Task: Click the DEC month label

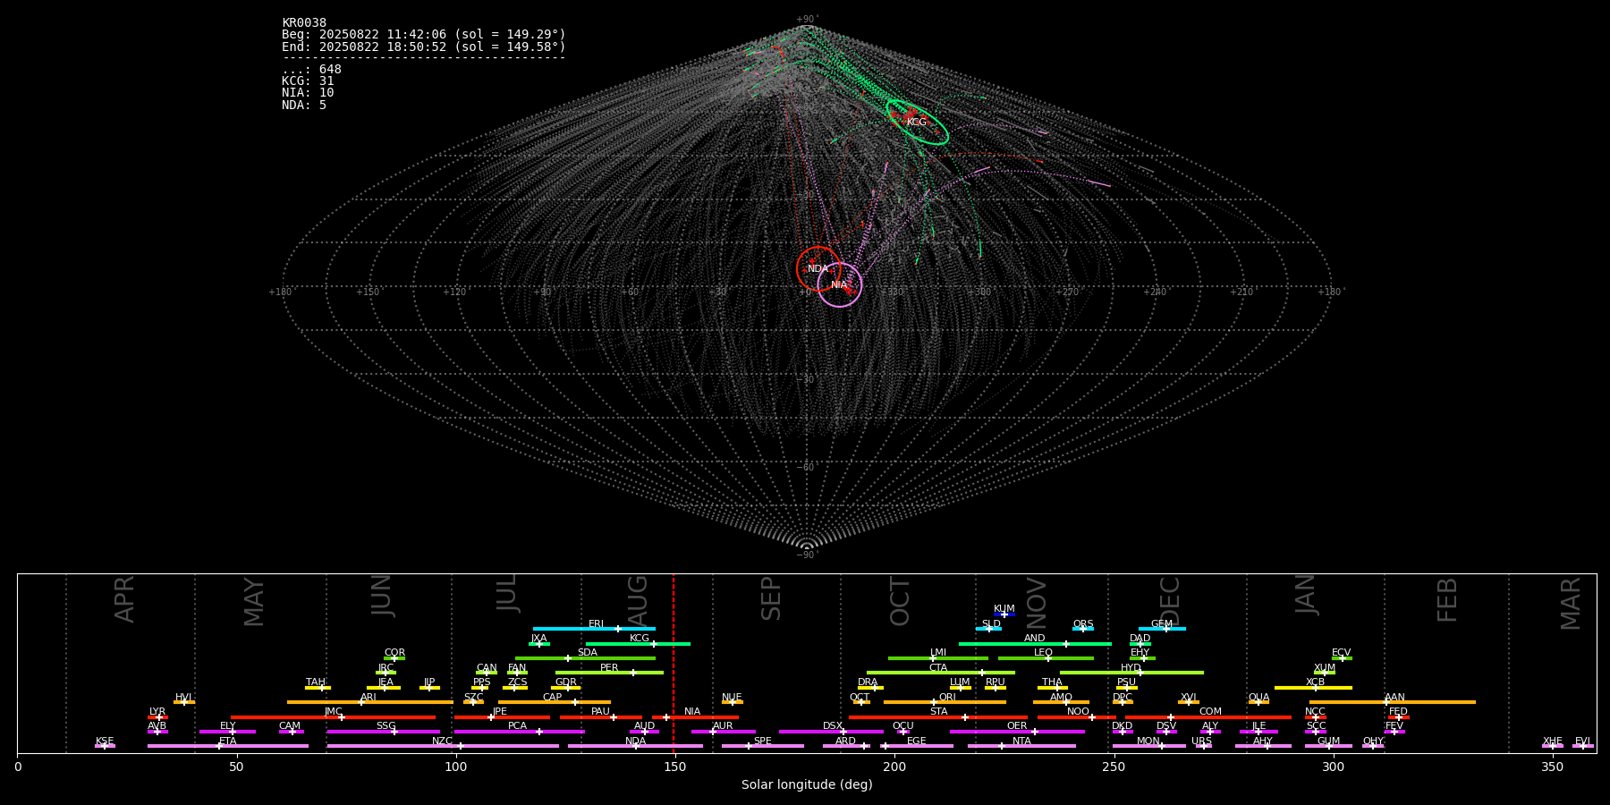Action: [x=1170, y=602]
